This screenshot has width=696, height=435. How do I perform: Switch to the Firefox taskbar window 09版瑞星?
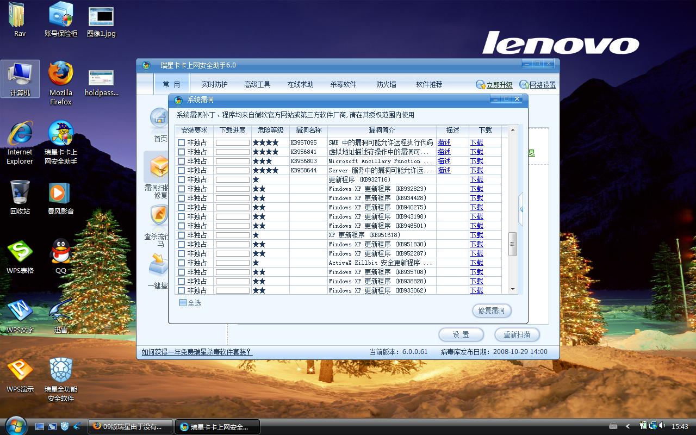tap(130, 426)
